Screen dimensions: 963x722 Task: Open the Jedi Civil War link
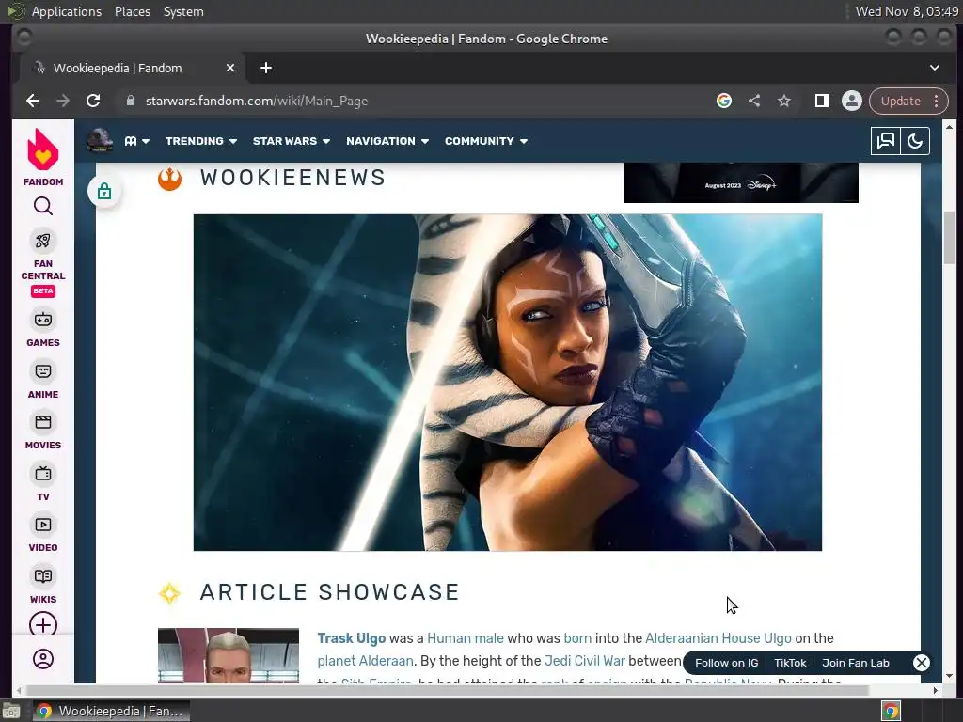pos(584,661)
